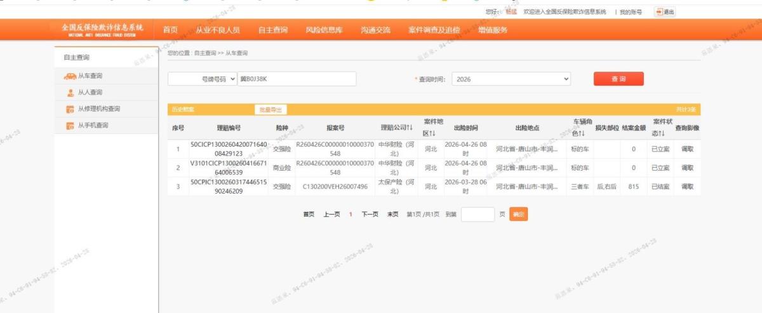The height and width of the screenshot is (313, 762).
Task: Click the person icon beside 从人查询
Action: coord(70,93)
